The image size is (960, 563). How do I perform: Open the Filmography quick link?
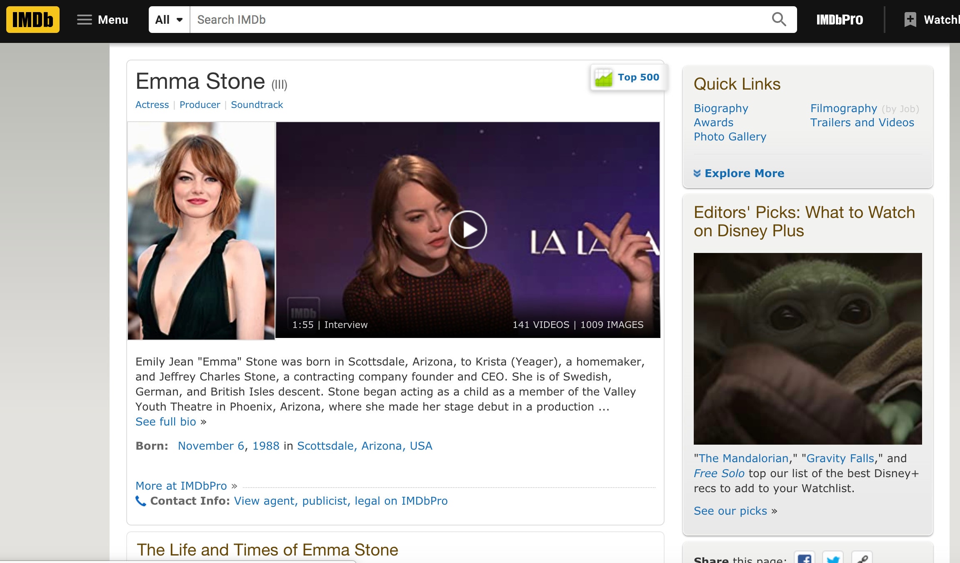coord(843,108)
